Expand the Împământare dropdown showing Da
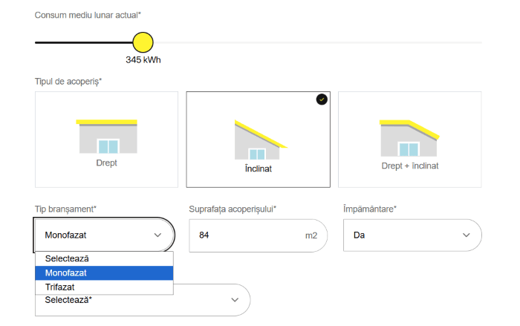Viewport: 520px width, 326px height. pyautogui.click(x=412, y=235)
